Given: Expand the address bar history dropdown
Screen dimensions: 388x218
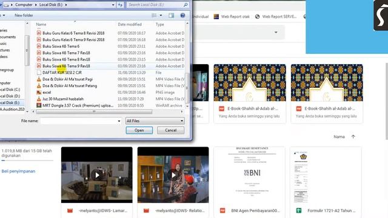Looking at the screenshot, I should coord(113,5).
